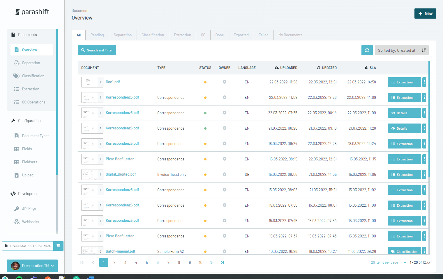Sort by the UPDATED column header

pos(327,68)
